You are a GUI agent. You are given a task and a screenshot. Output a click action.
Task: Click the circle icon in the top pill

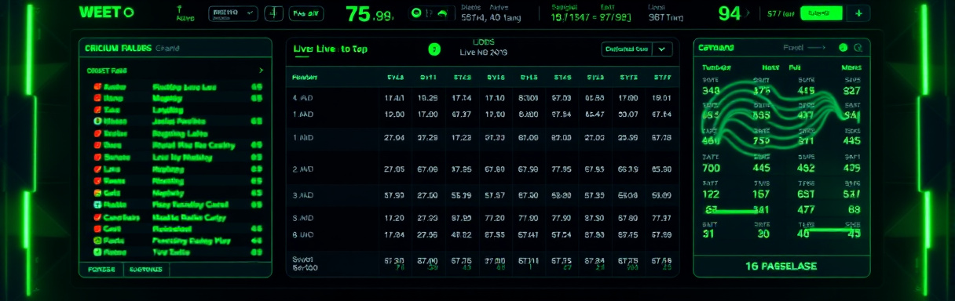coord(416,13)
